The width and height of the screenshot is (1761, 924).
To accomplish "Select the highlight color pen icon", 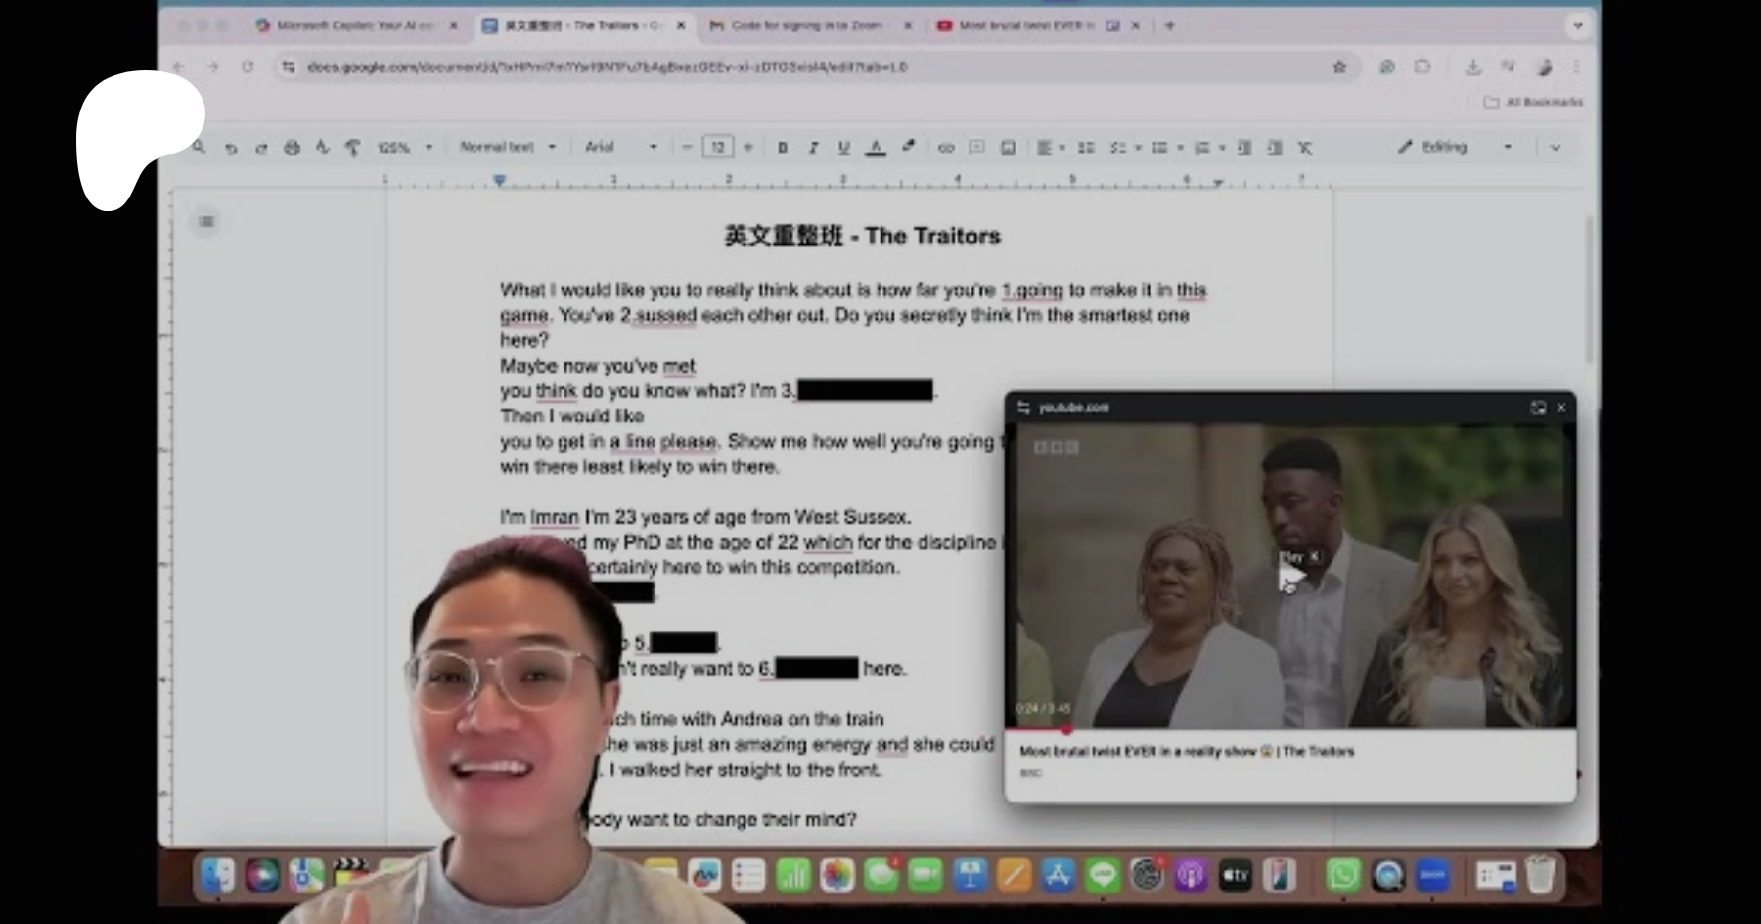I will point(908,147).
